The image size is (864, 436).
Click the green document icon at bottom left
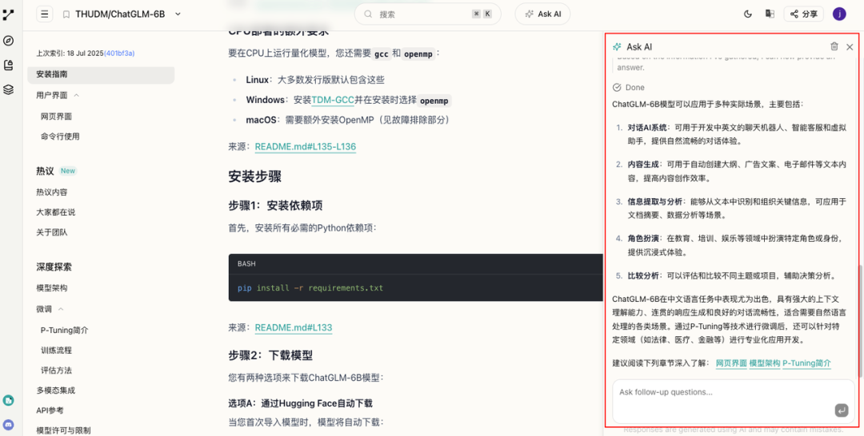pyautogui.click(x=8, y=400)
